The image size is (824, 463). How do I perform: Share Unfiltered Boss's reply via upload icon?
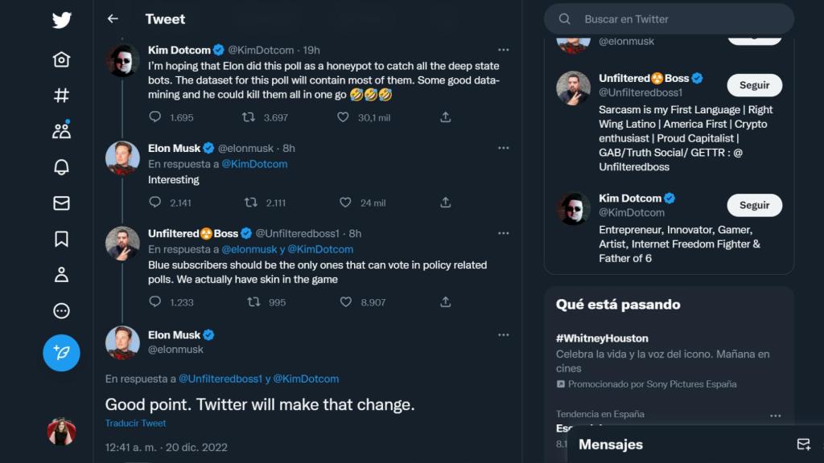[445, 302]
